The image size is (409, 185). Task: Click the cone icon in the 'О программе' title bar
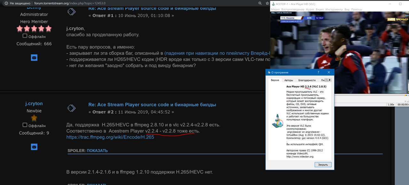(x=268, y=72)
